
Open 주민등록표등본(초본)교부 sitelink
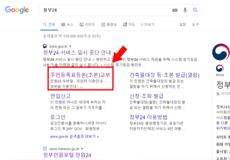click(x=80, y=75)
